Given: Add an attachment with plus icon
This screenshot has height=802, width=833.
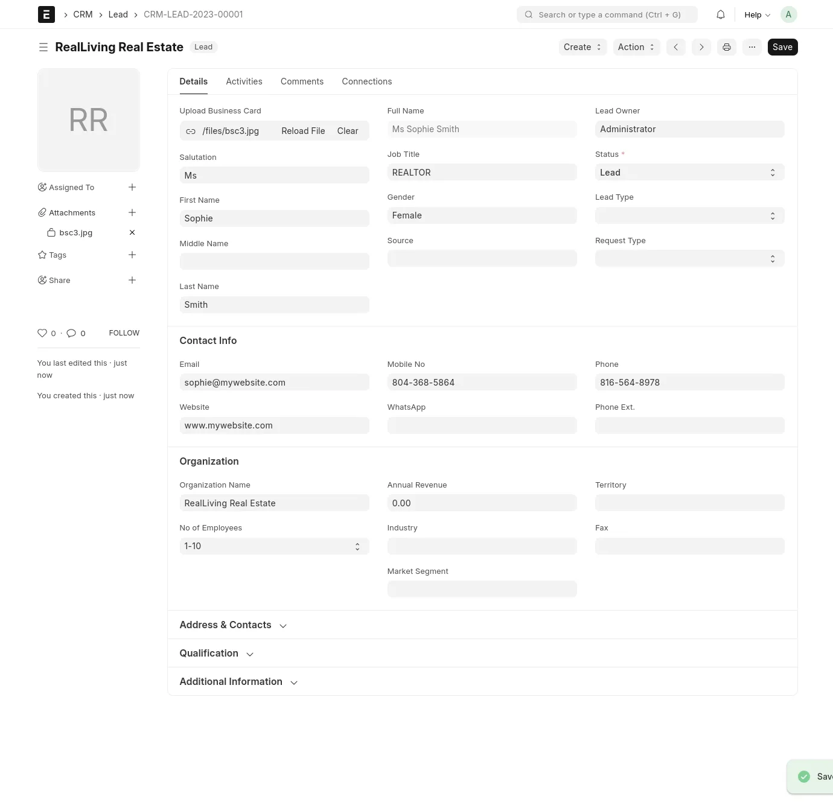Looking at the screenshot, I should pos(132,212).
